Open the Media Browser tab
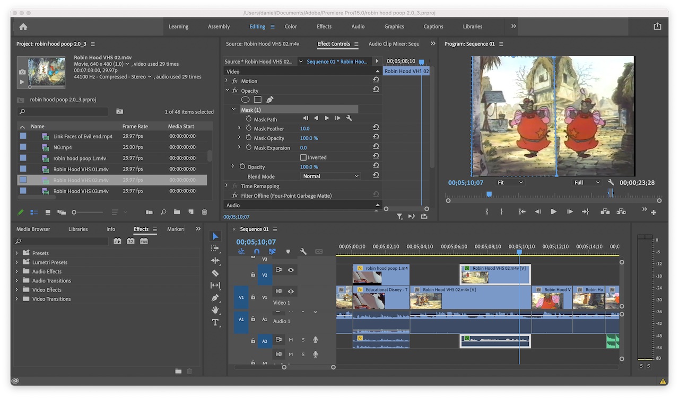This screenshot has width=679, height=398. [33, 229]
